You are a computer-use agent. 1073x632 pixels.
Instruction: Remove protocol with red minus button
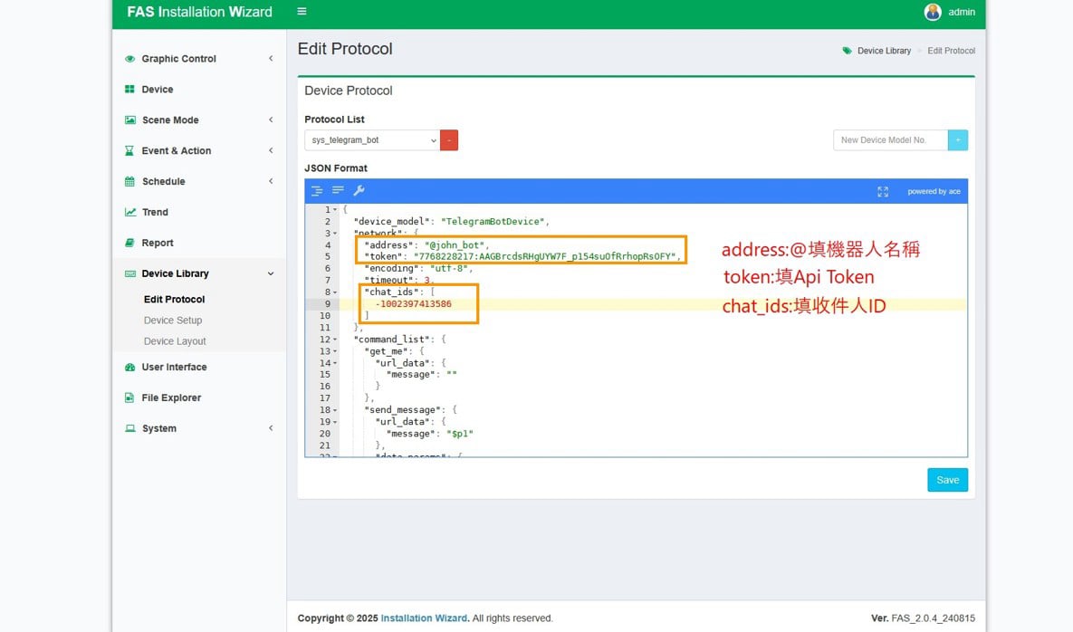click(449, 140)
